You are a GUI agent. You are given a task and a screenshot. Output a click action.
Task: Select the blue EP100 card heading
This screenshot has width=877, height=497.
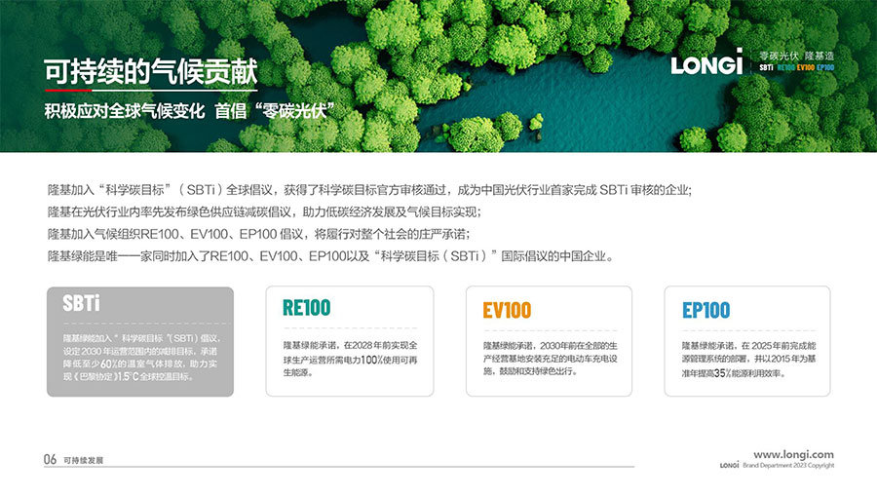[x=705, y=310]
